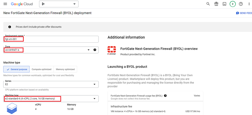Switch to Compute optimized tab
Viewport: 252px width, 115px height.
pyautogui.click(x=42, y=69)
